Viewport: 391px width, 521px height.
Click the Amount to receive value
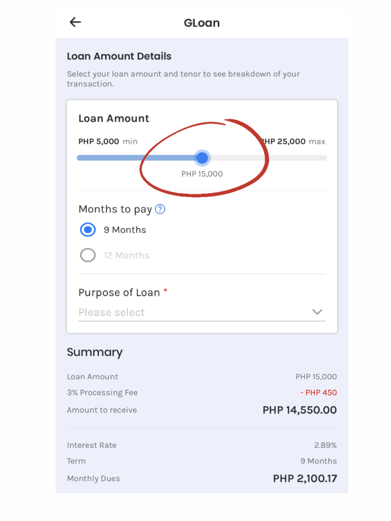coord(299,410)
